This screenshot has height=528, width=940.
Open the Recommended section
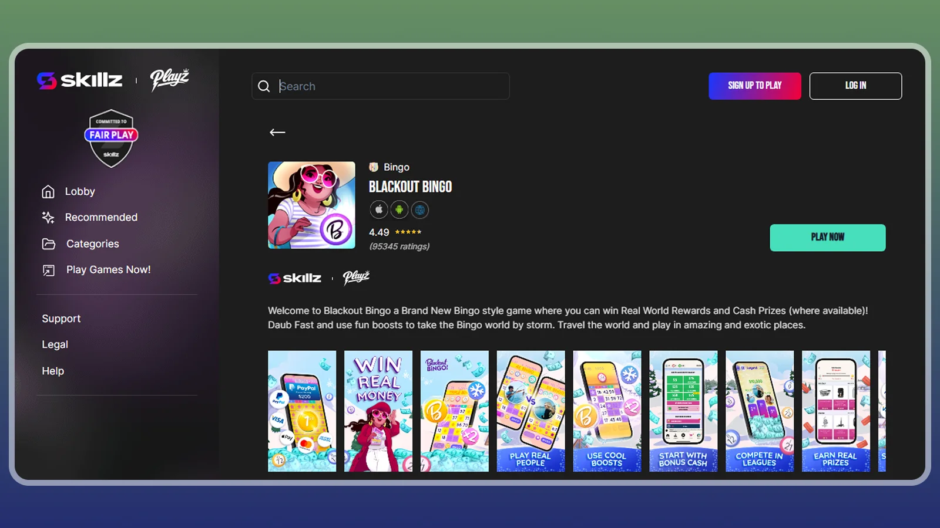pyautogui.click(x=101, y=218)
